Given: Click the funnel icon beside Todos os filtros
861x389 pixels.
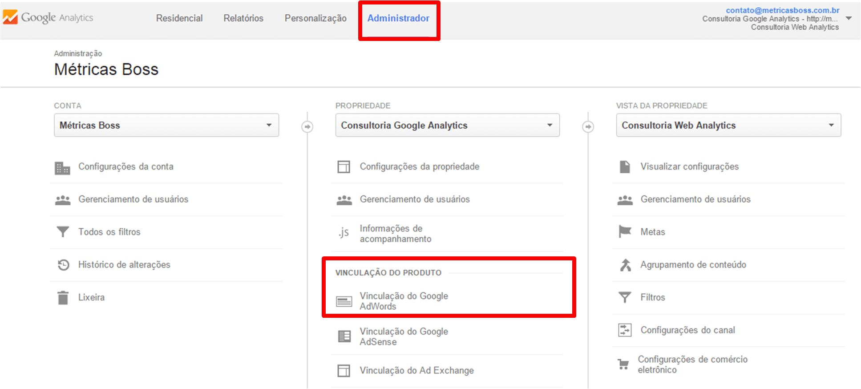Looking at the screenshot, I should click(x=63, y=232).
